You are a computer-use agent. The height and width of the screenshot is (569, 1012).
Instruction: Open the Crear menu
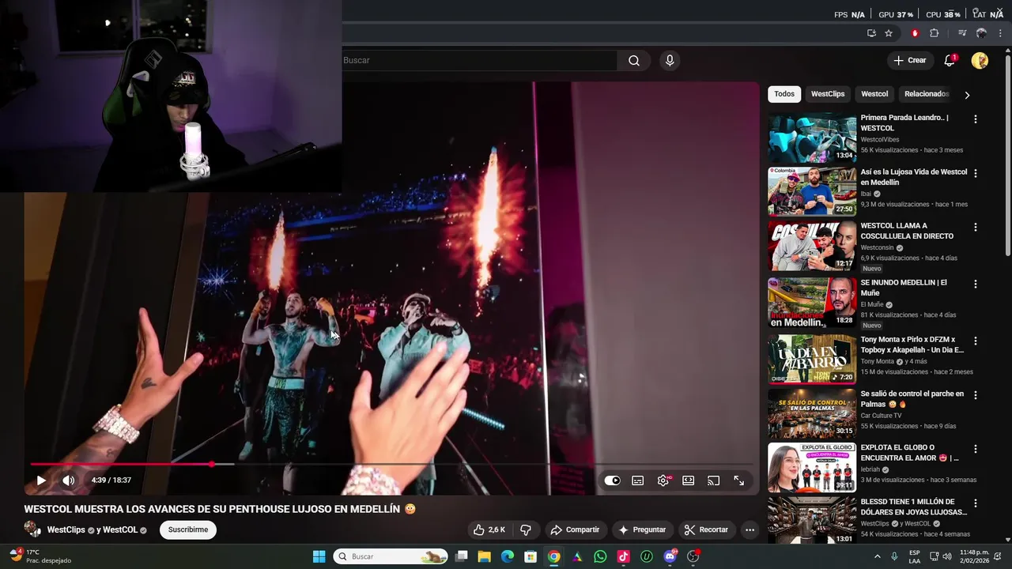click(909, 61)
